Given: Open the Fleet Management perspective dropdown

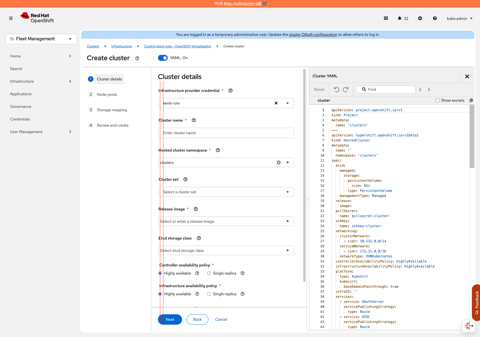Looking at the screenshot, I should (41, 39).
